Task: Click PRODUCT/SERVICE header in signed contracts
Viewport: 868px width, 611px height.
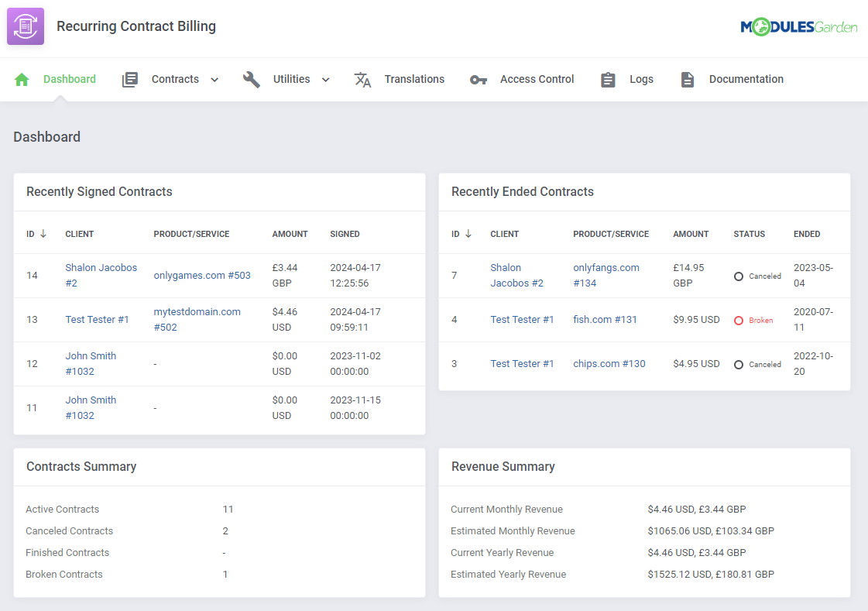Action: tap(191, 234)
